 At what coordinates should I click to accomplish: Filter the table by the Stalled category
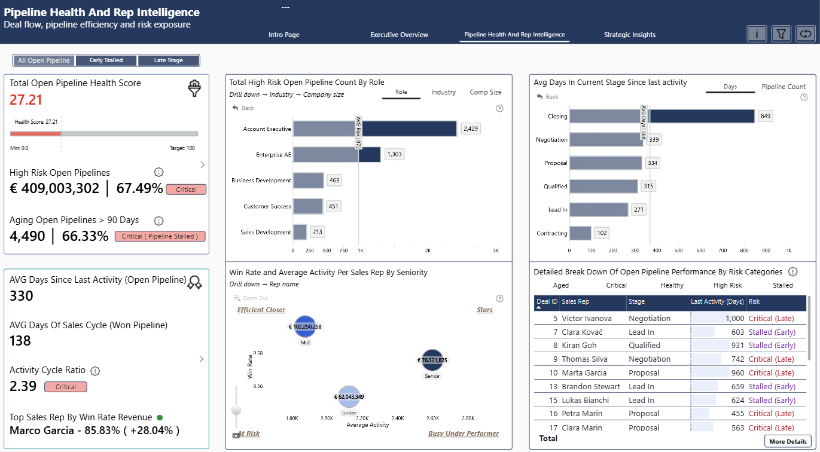(782, 285)
